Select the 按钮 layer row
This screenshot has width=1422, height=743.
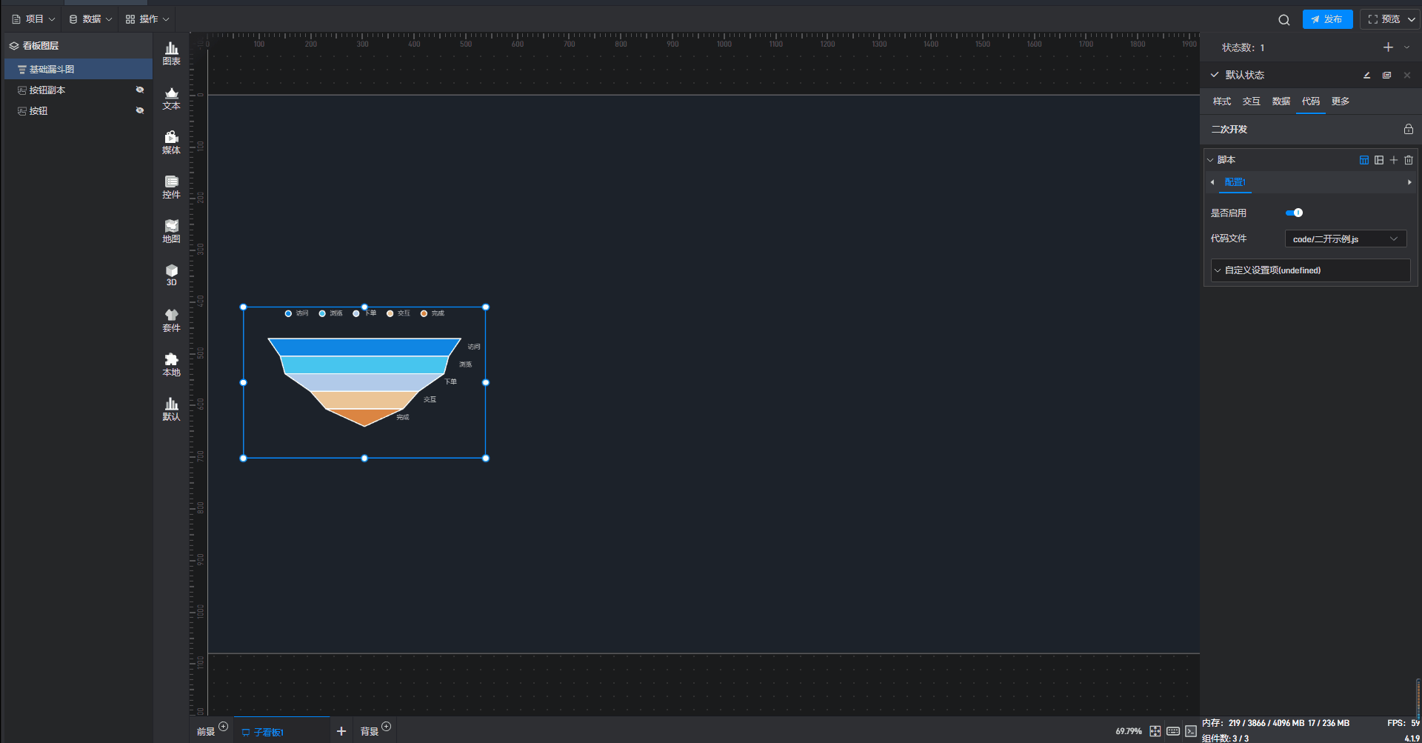click(x=79, y=110)
